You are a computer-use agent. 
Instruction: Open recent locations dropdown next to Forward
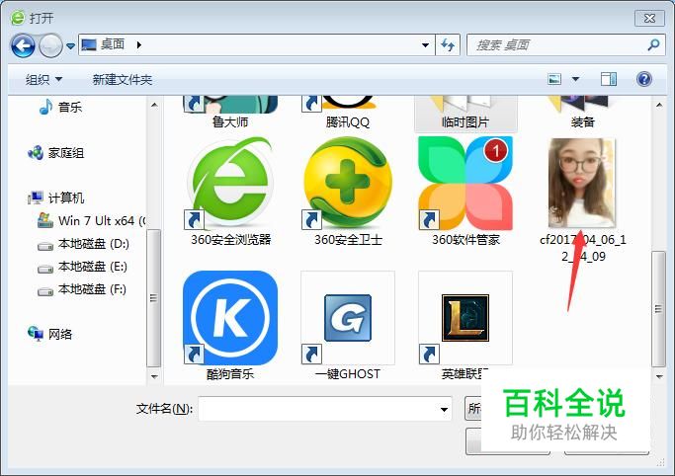70,45
